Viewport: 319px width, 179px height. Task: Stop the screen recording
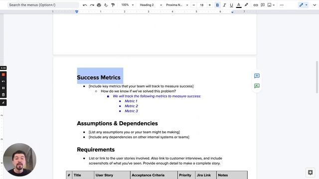(3, 75)
